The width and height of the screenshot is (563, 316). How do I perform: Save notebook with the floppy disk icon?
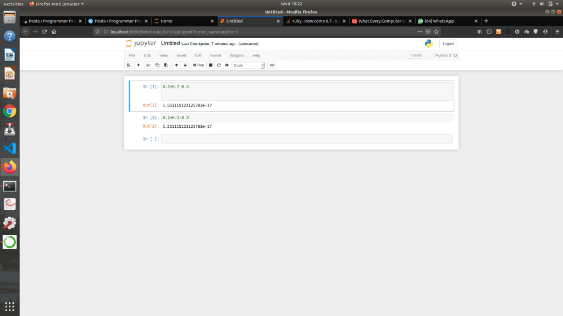(129, 65)
